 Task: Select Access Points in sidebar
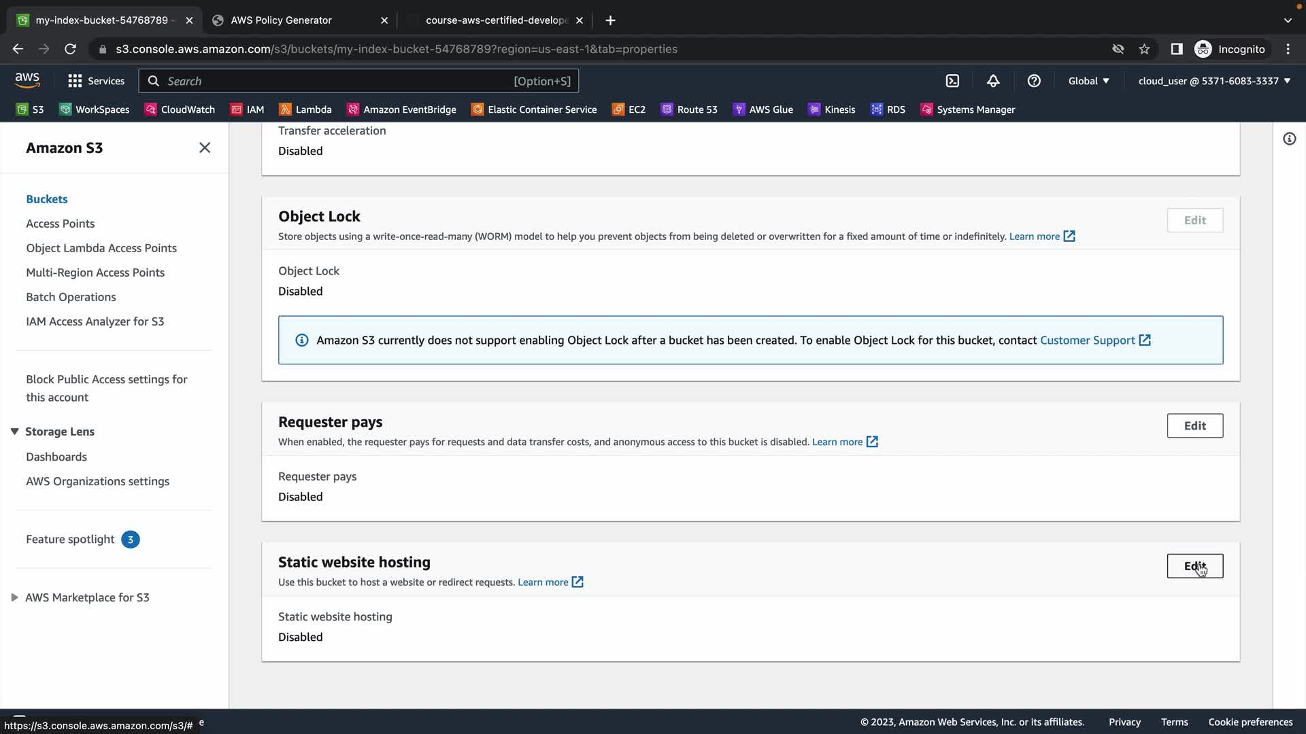pos(60,224)
